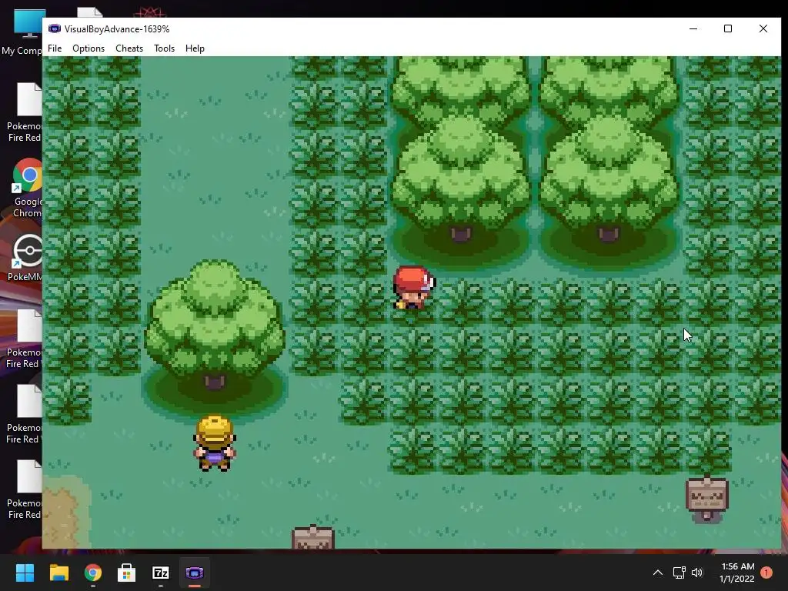The width and height of the screenshot is (788, 591).
Task: Click the yellow-hat bug catcher trainer
Action: click(215, 442)
